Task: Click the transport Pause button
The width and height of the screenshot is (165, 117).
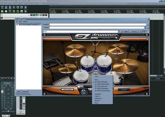Action: click(9, 79)
